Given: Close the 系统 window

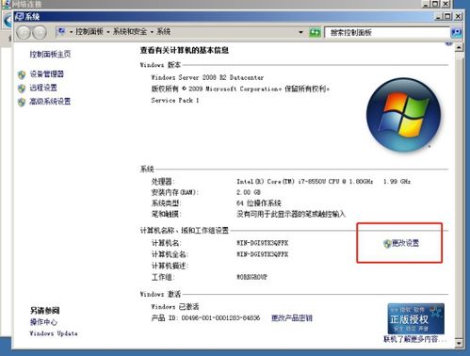Looking at the screenshot, I should click(x=458, y=16).
